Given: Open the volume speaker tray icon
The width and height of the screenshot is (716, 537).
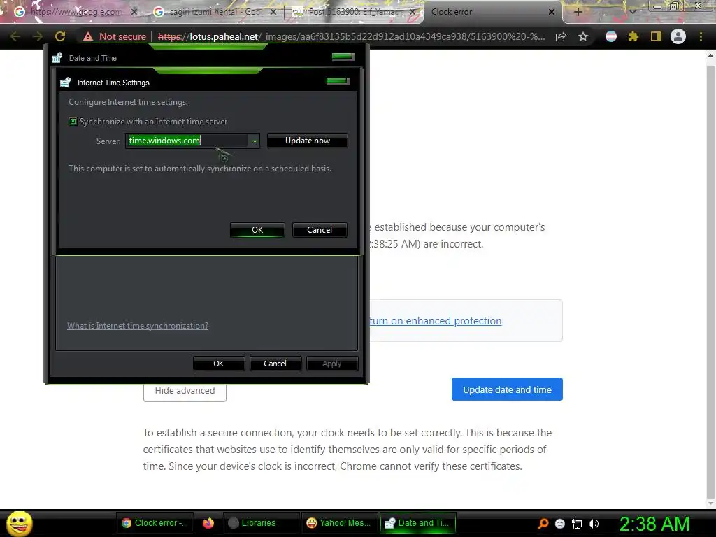Looking at the screenshot, I should 594,524.
